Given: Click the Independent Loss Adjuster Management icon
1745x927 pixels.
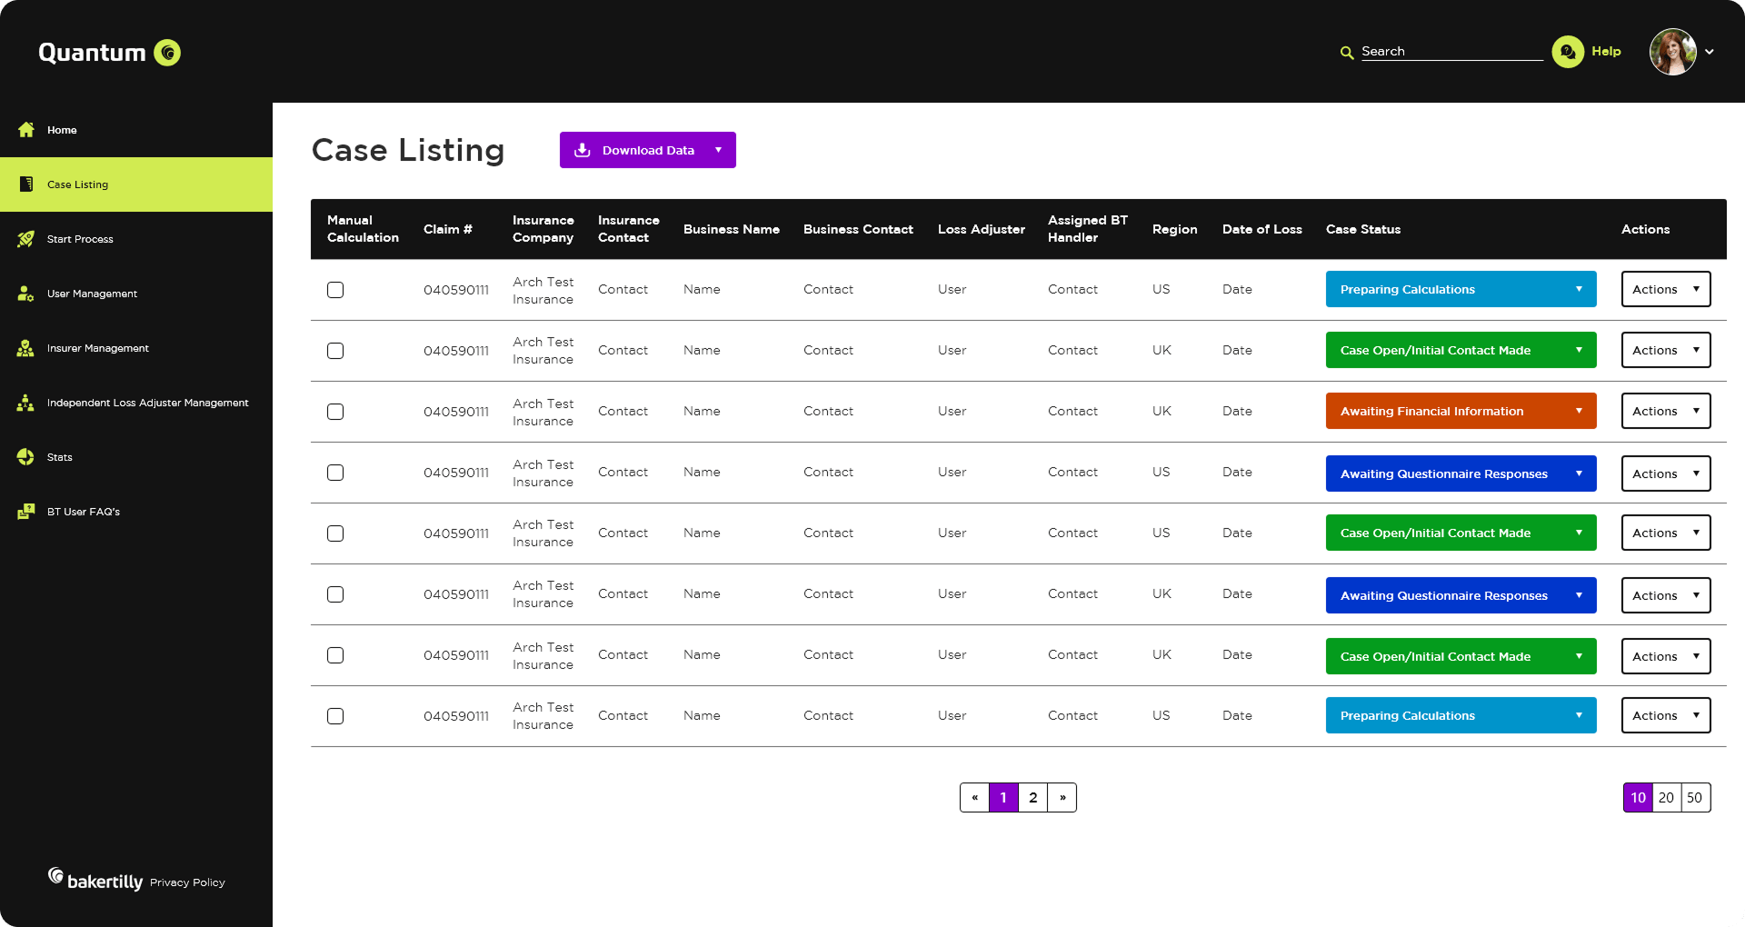Looking at the screenshot, I should 26,403.
